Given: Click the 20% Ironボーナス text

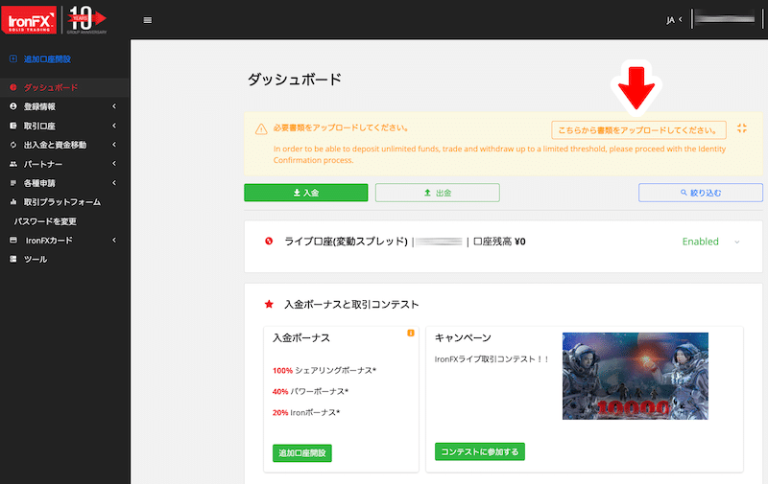Looking at the screenshot, I should (306, 412).
